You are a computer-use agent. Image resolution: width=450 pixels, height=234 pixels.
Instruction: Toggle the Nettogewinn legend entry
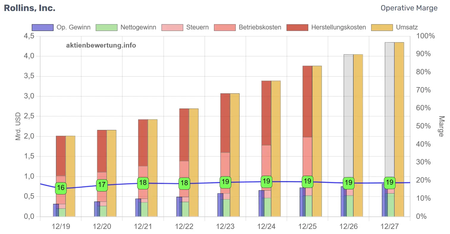pyautogui.click(x=126, y=27)
